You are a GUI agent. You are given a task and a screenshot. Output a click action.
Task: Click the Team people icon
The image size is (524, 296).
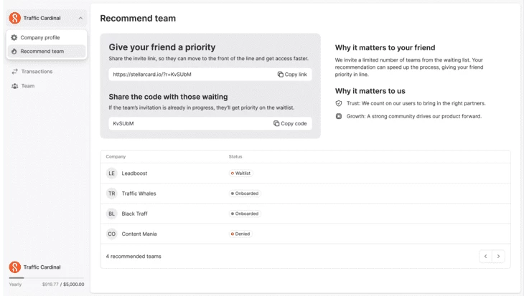14,86
